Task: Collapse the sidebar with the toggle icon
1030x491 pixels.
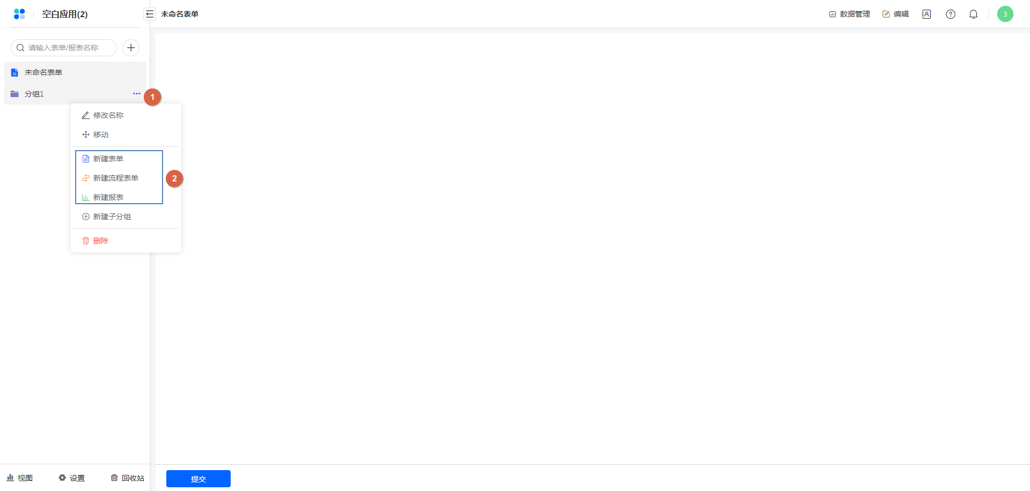Action: [x=150, y=14]
